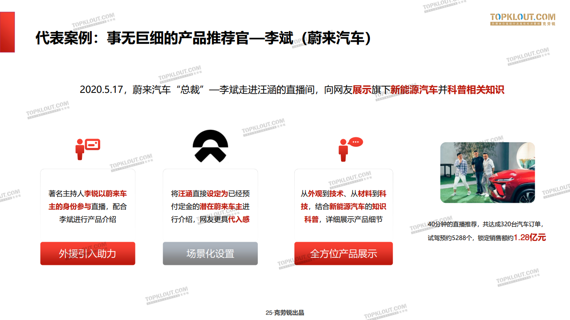Click the footer 25·克劳锐出品
This screenshot has height=320, width=570.
pos(285,313)
